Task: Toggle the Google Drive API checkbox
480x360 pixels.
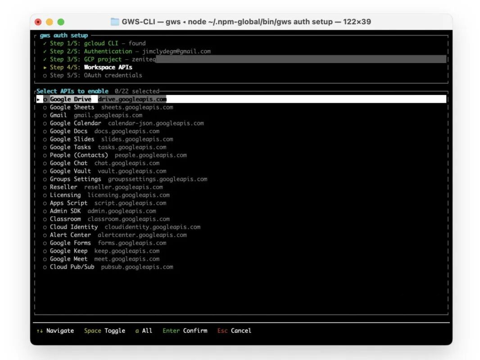Action: [45, 100]
